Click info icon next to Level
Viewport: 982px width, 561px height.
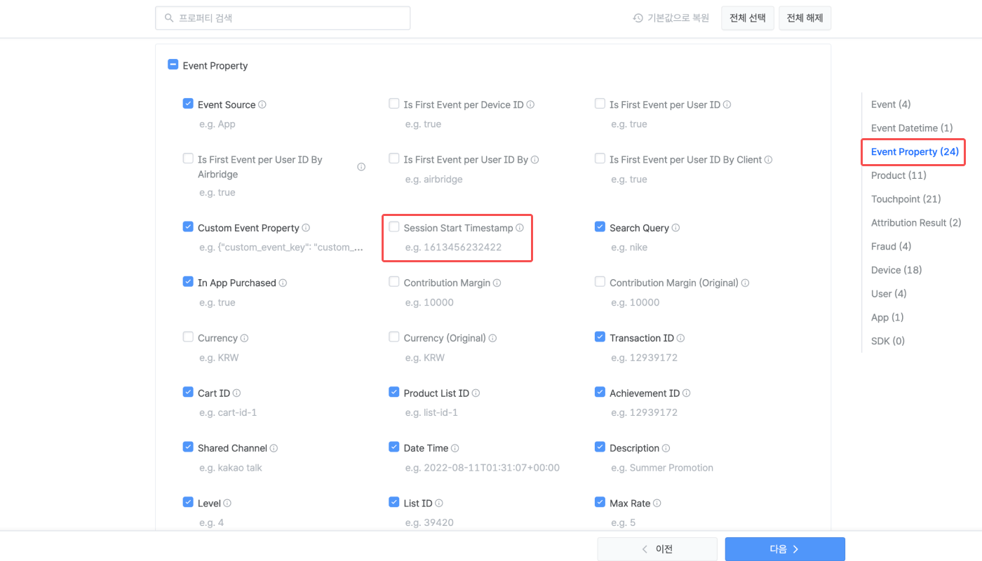click(x=228, y=503)
